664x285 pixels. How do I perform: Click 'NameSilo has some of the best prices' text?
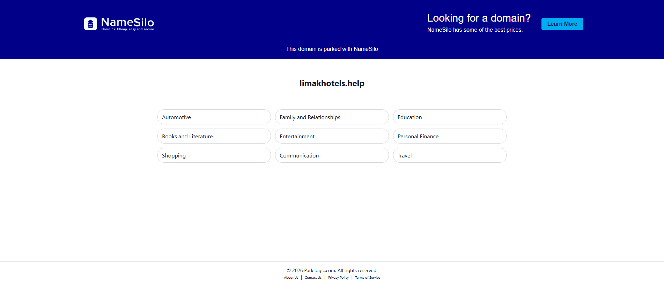pyautogui.click(x=475, y=30)
